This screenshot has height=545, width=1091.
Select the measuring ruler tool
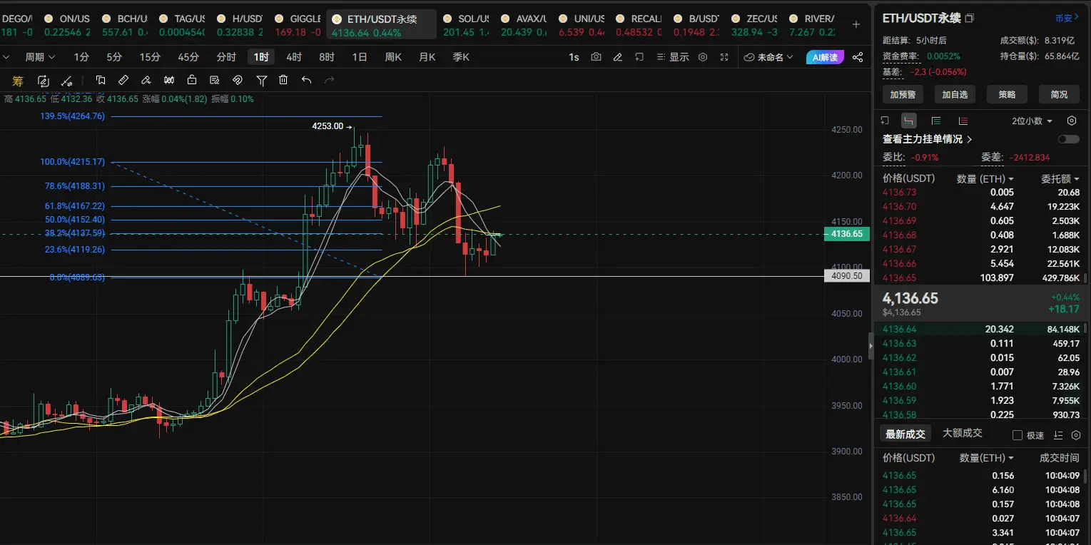[x=123, y=81]
